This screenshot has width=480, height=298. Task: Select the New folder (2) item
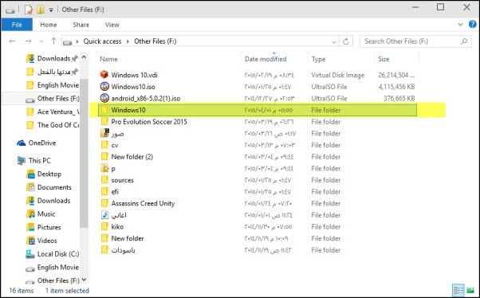tap(132, 157)
